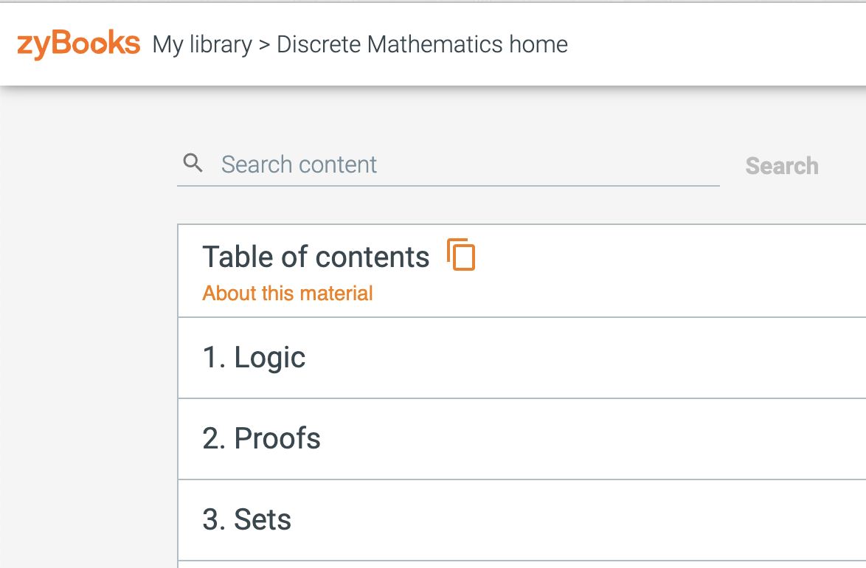Expand chapter 2. Proofs

click(522, 439)
